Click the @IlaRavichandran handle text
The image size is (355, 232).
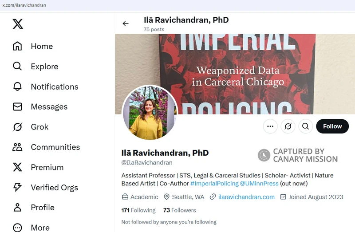pos(147,162)
